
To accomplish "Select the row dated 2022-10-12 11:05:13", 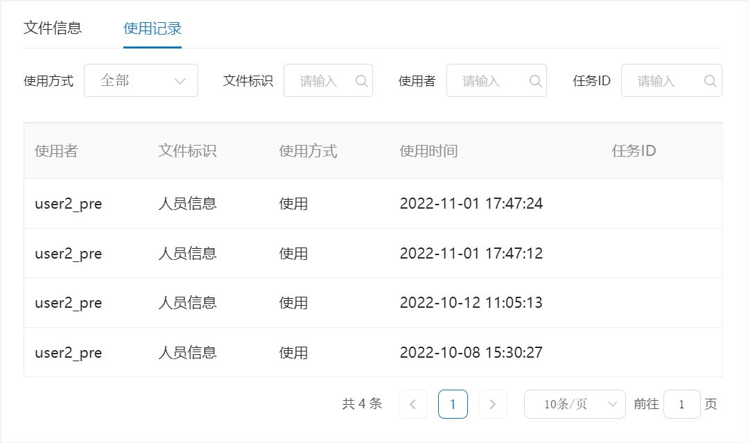I will point(471,303).
